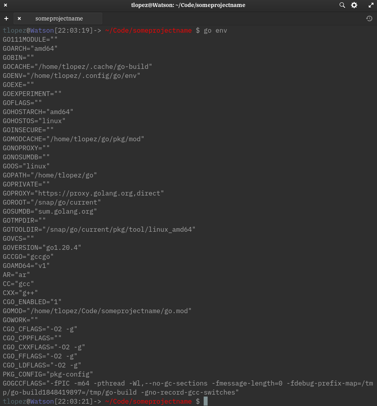Click the window title in the header bar
This screenshot has height=406, width=377.
(x=188, y=5)
